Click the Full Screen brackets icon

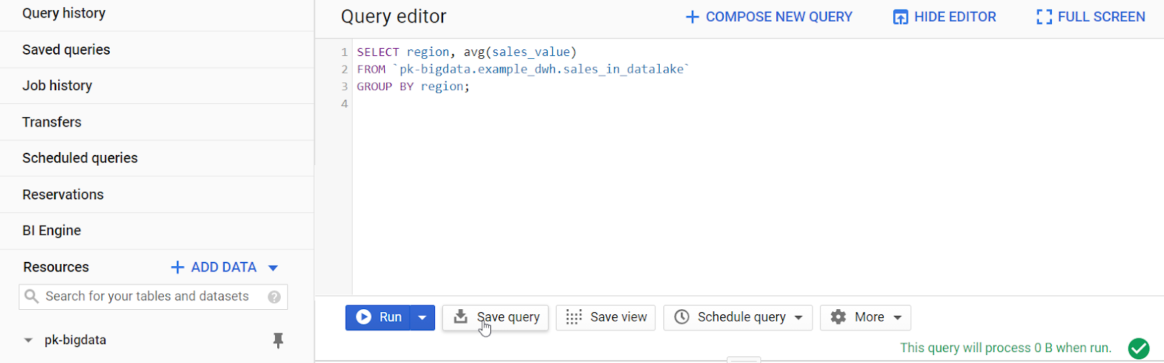click(x=1044, y=17)
